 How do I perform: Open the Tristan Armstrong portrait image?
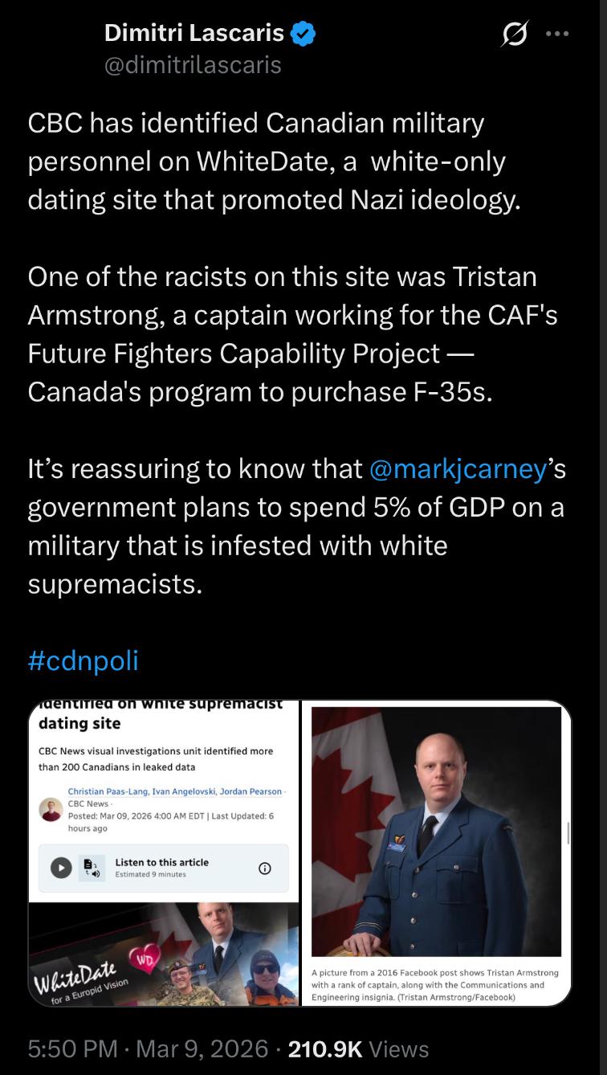[x=436, y=832]
